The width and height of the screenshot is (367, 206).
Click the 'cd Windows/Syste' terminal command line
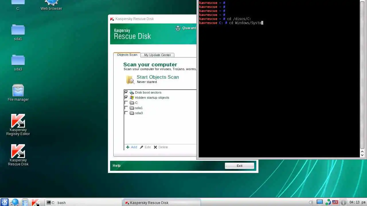(231, 23)
